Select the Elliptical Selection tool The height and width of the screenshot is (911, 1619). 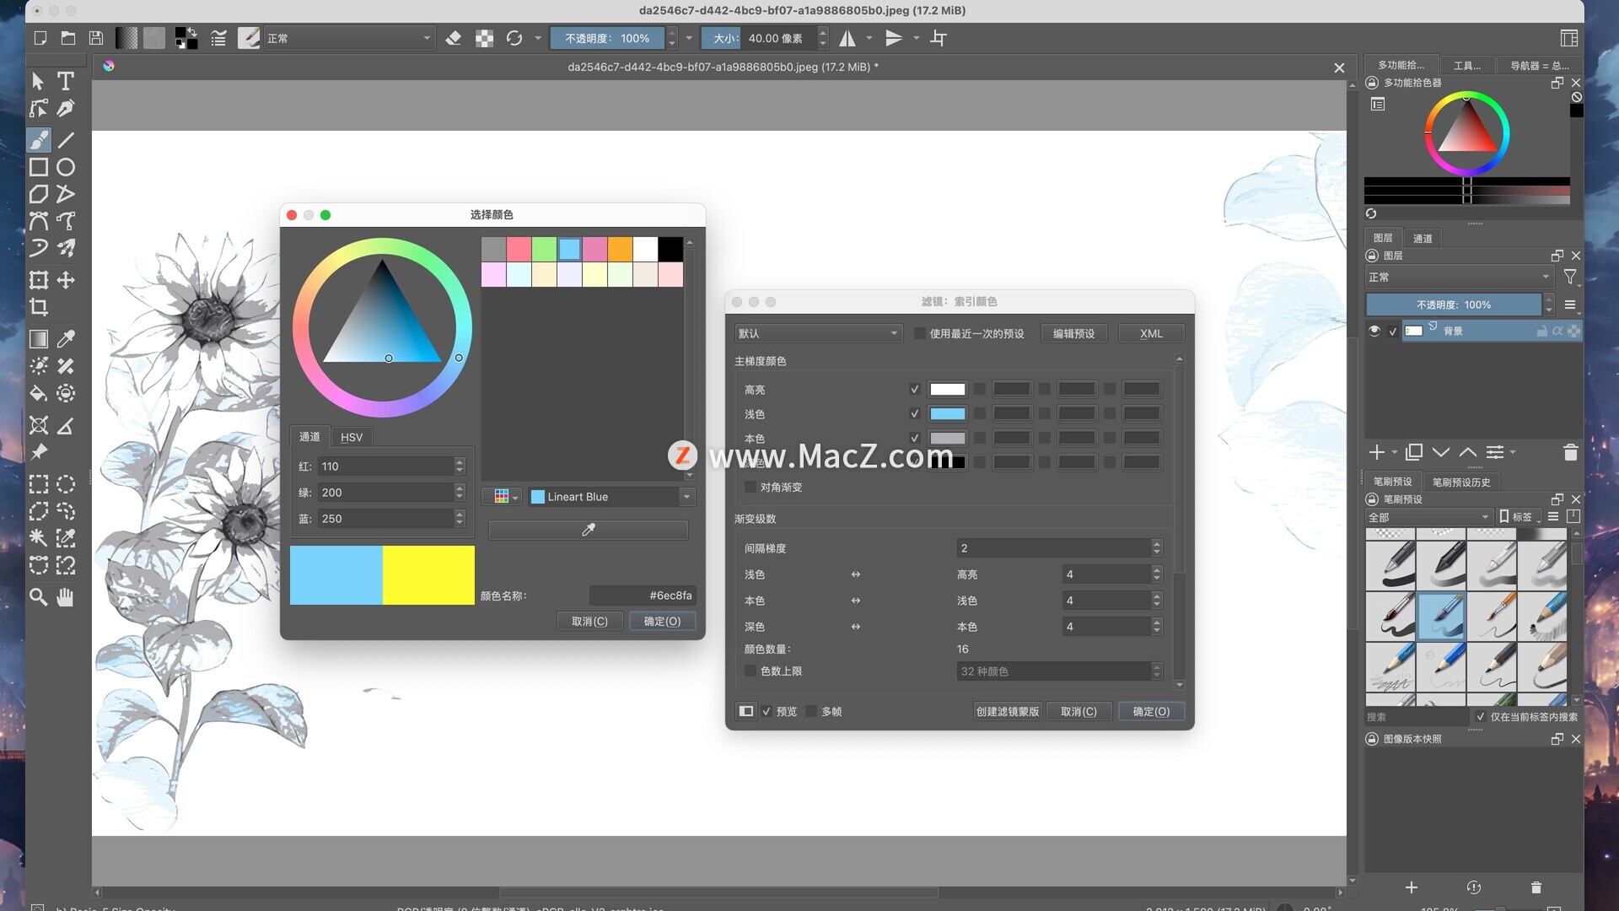[x=66, y=484]
